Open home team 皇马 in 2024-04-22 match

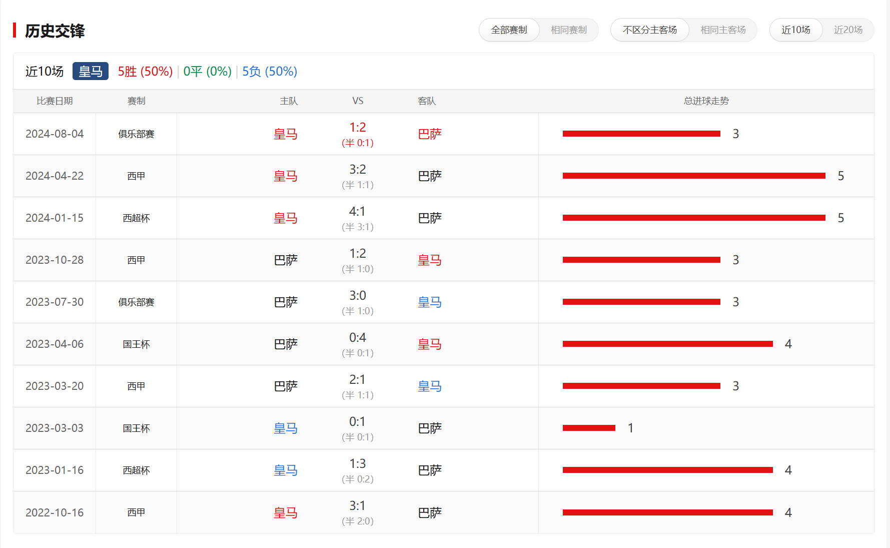pos(286,176)
